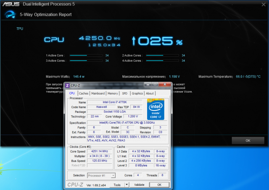This screenshot has width=269, height=190.
Task: Minimize the CPU-Z window
Action: click(x=148, y=84)
